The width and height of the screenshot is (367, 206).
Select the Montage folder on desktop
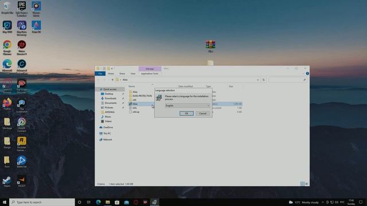point(7,124)
